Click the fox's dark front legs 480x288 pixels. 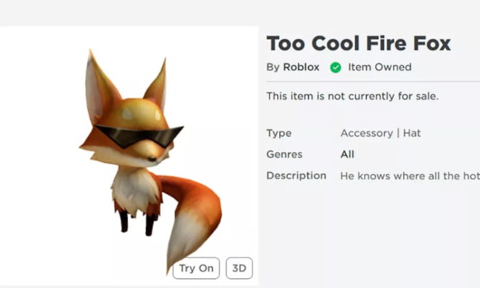(x=136, y=222)
